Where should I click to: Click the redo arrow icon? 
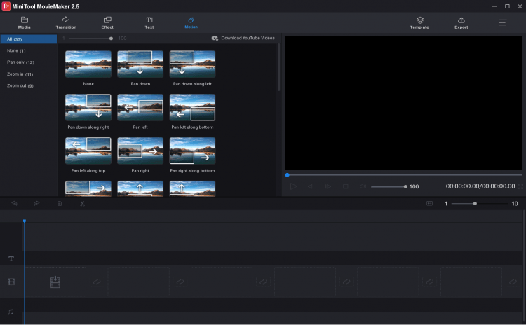click(36, 204)
